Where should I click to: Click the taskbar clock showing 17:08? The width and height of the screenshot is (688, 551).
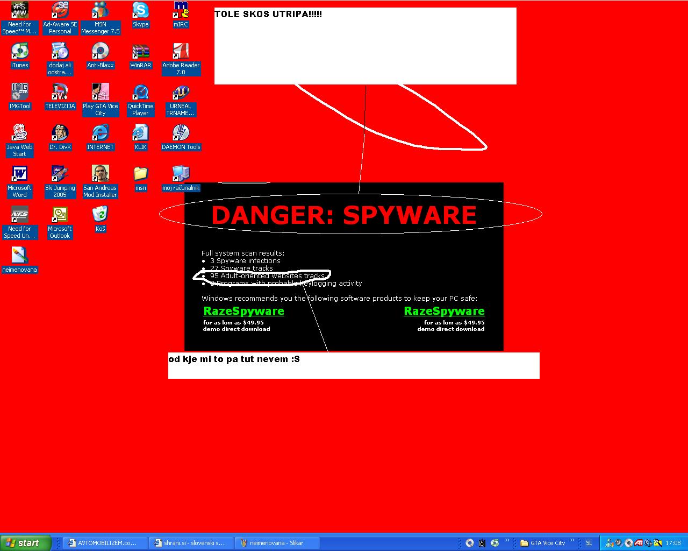[673, 543]
